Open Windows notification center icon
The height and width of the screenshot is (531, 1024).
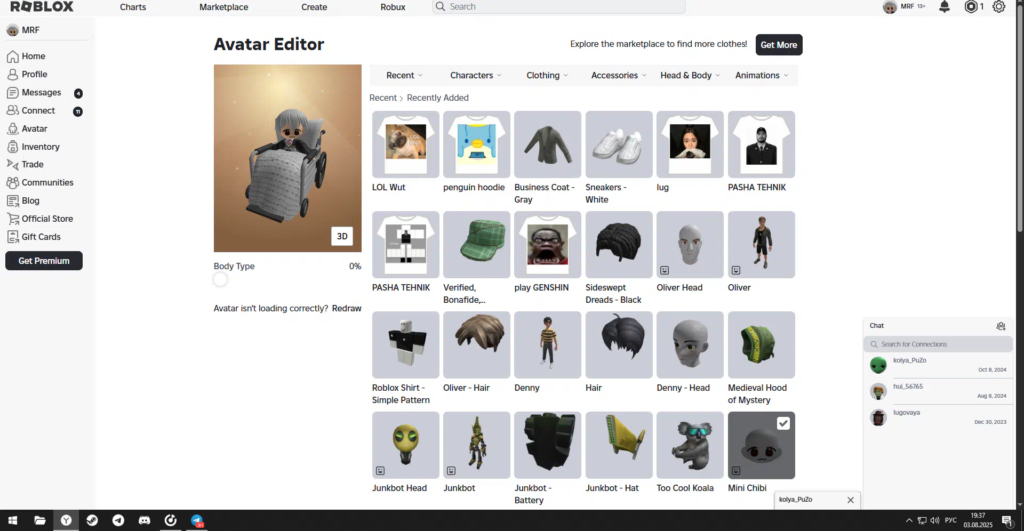[x=1007, y=521]
